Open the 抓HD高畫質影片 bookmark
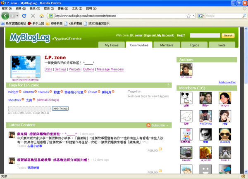Screen dimensions: 248x179 coord(97,24)
